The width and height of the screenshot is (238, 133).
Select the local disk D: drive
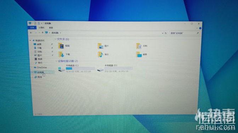point(115,68)
